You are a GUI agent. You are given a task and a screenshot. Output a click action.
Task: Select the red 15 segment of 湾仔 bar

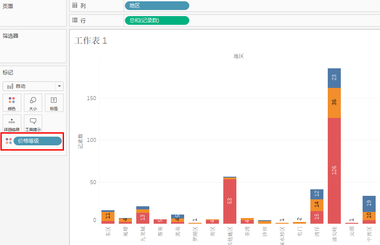pyautogui.click(x=317, y=217)
